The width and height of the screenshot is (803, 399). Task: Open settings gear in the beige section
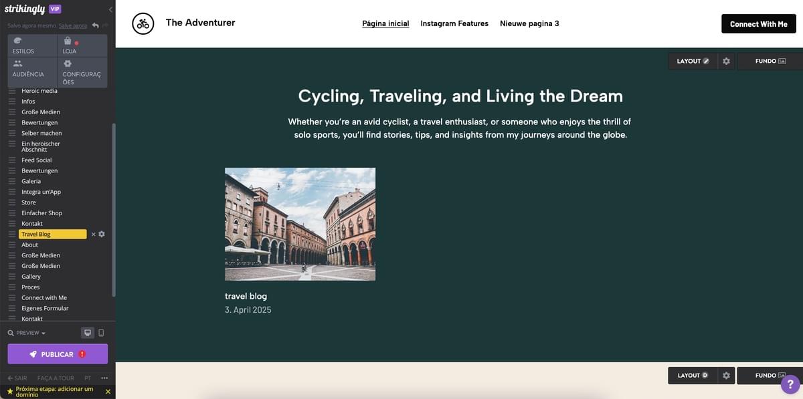727,376
